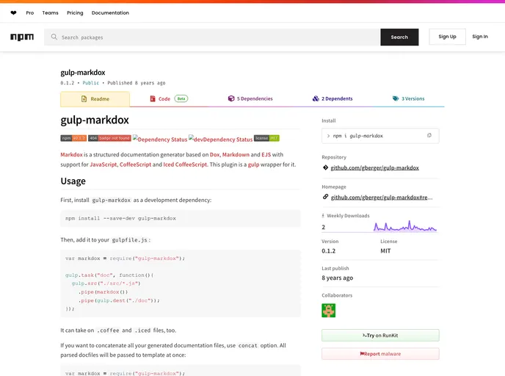Viewport: 505px width, 376px height.
Task: Focus the Search packages field
Action: [x=212, y=37]
